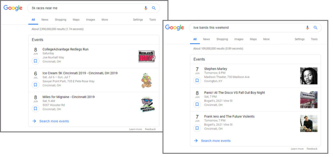
Task: Click Google logo in the 5k races window
Action: (13, 8)
